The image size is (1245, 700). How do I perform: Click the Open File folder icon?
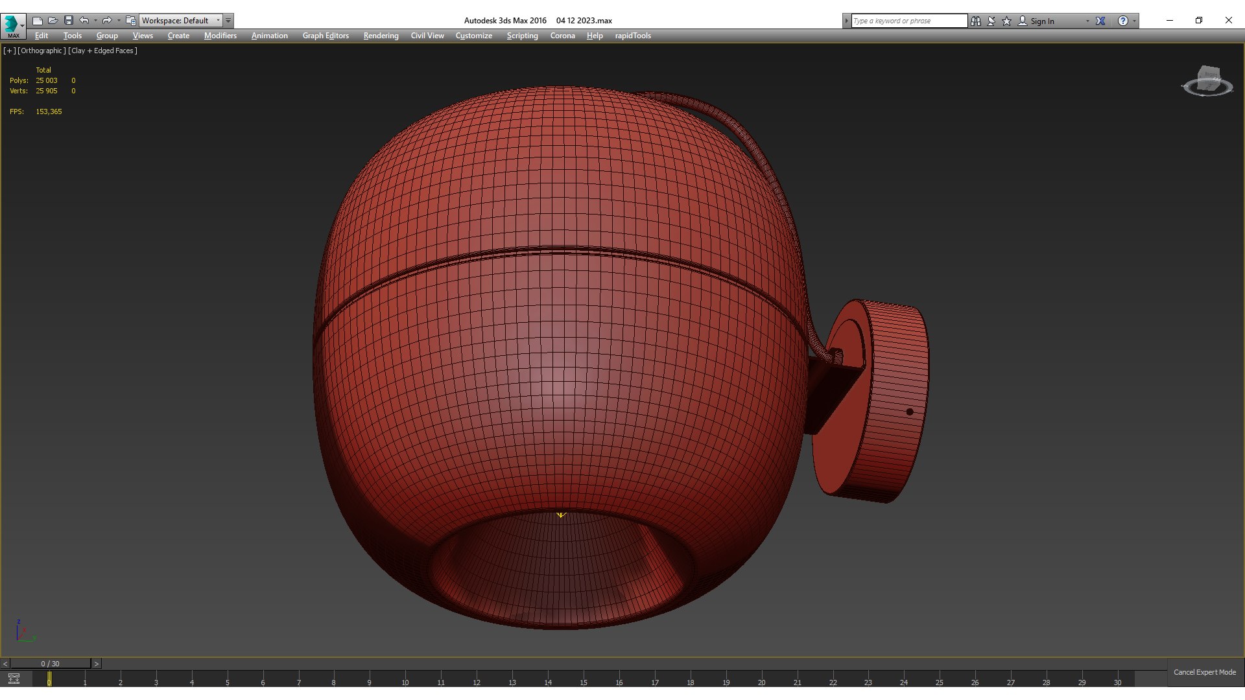[53, 21]
